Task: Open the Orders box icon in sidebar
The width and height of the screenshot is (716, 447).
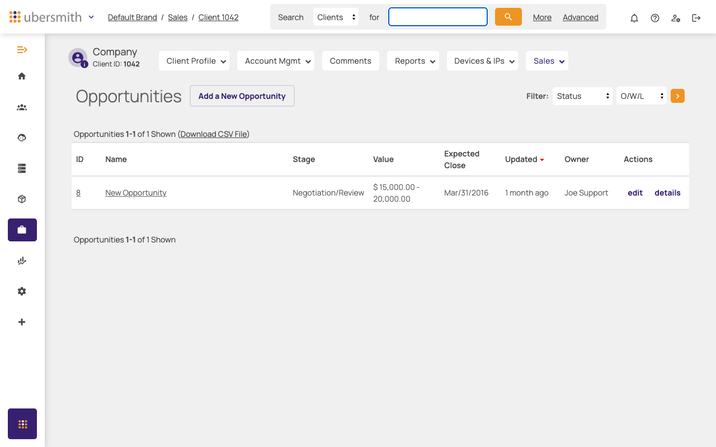Action: pyautogui.click(x=22, y=199)
